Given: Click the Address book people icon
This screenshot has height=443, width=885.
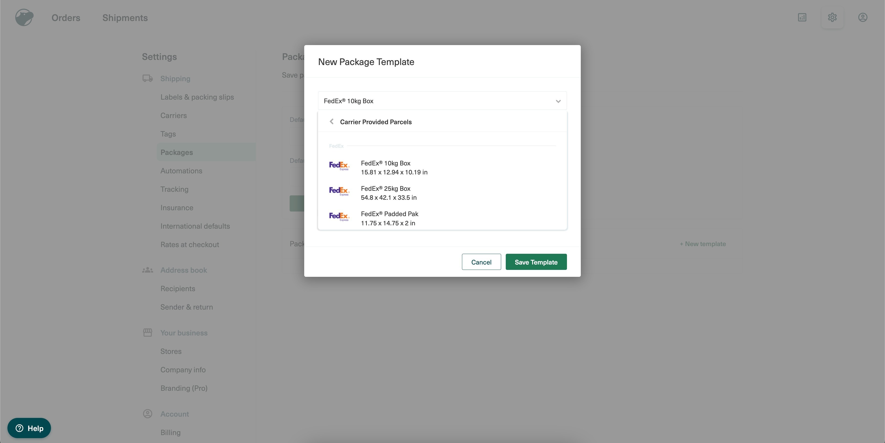Looking at the screenshot, I should coord(148,270).
